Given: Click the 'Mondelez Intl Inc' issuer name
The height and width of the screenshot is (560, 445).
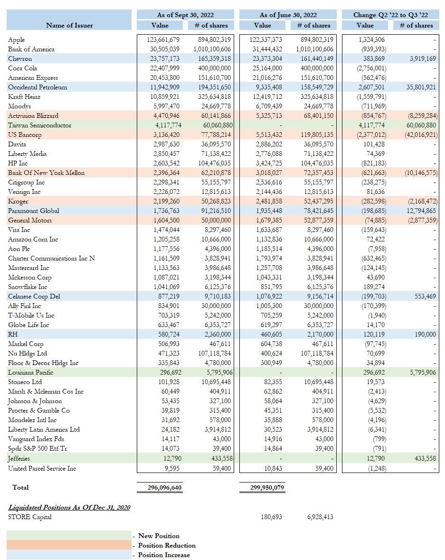Looking at the screenshot, I should (32, 420).
